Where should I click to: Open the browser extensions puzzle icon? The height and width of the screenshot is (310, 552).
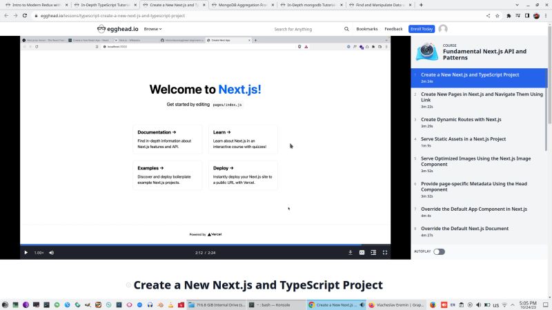[x=509, y=15]
